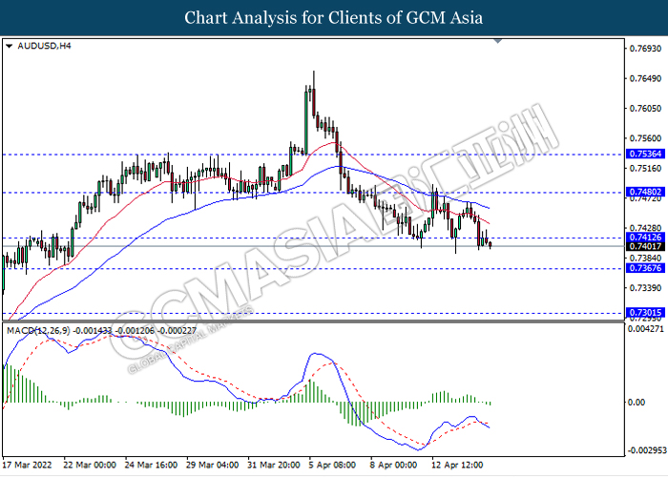The width and height of the screenshot is (668, 477).
Task: Click the 17 Mar 2022 date label
Action: click(28, 465)
